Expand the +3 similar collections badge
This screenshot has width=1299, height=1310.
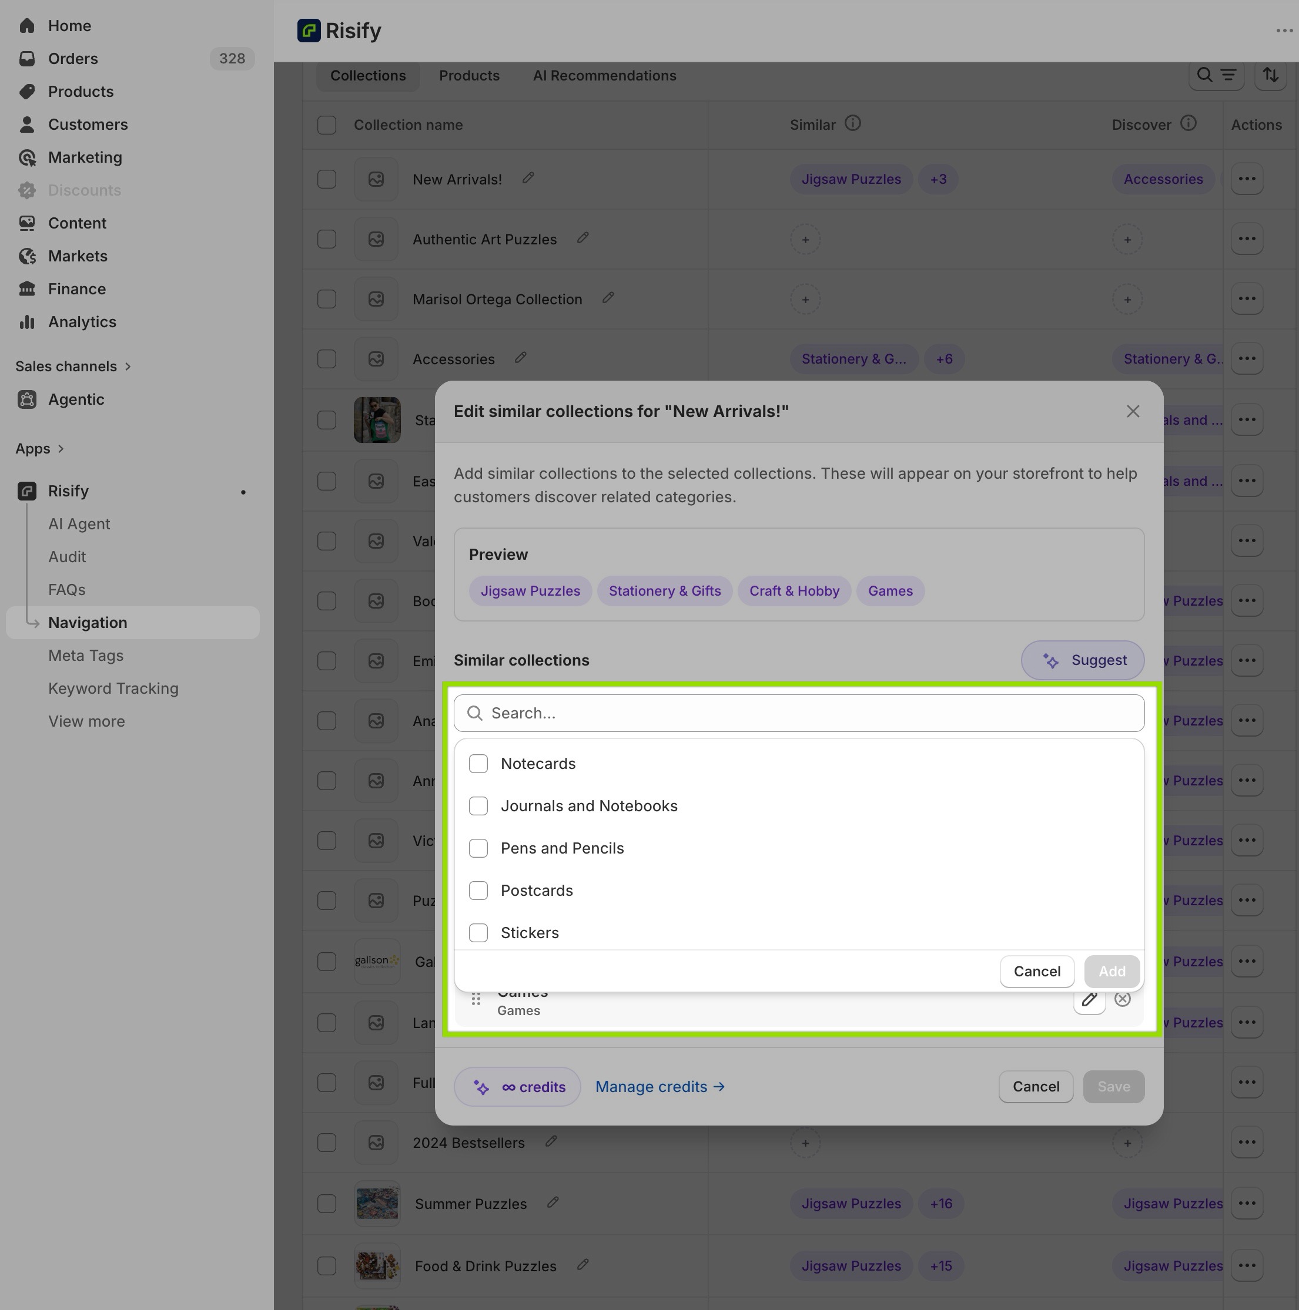938,179
